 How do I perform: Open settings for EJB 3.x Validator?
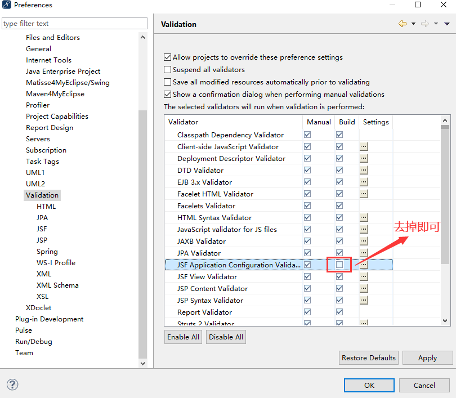pyautogui.click(x=364, y=182)
